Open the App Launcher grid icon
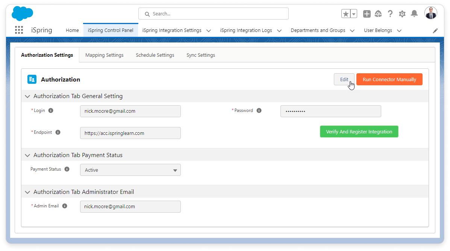 click(x=19, y=30)
